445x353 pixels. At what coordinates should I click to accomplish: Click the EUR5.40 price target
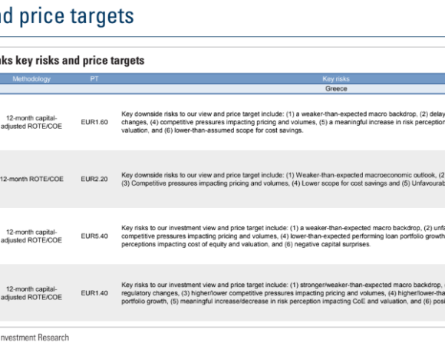(94, 236)
